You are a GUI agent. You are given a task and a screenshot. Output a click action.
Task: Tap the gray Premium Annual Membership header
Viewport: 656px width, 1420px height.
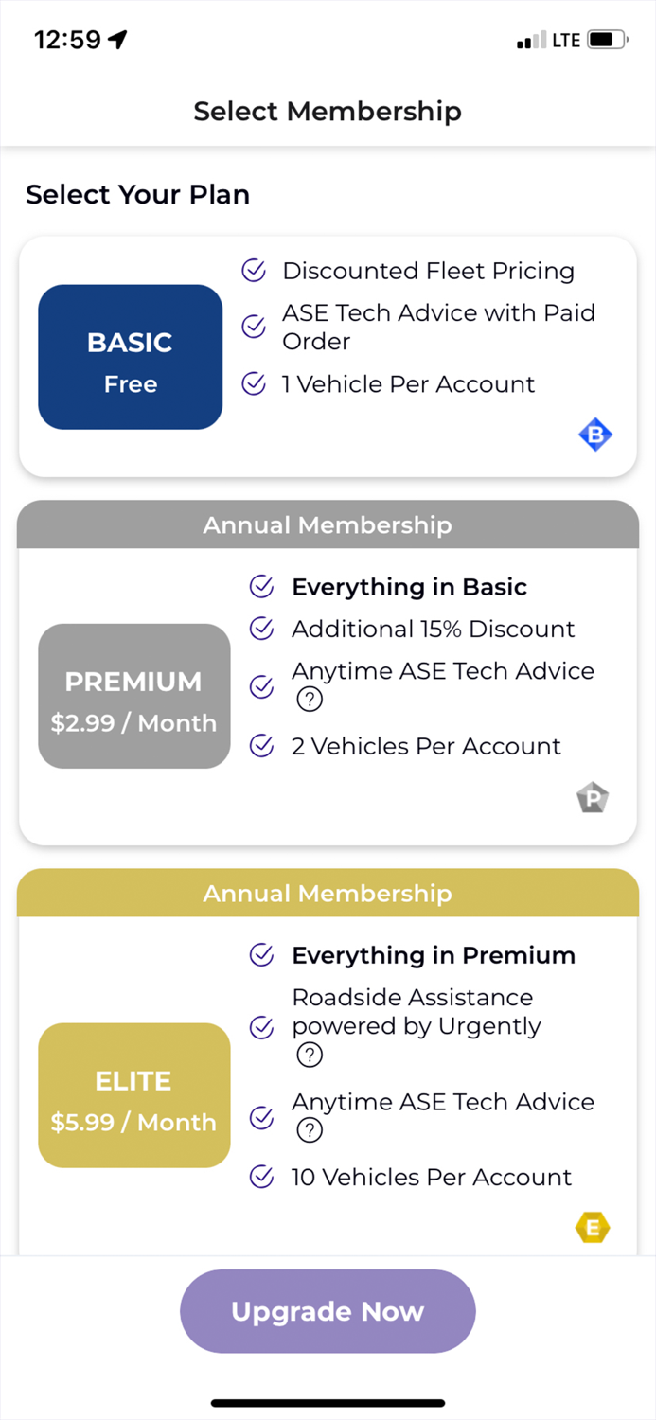(328, 524)
